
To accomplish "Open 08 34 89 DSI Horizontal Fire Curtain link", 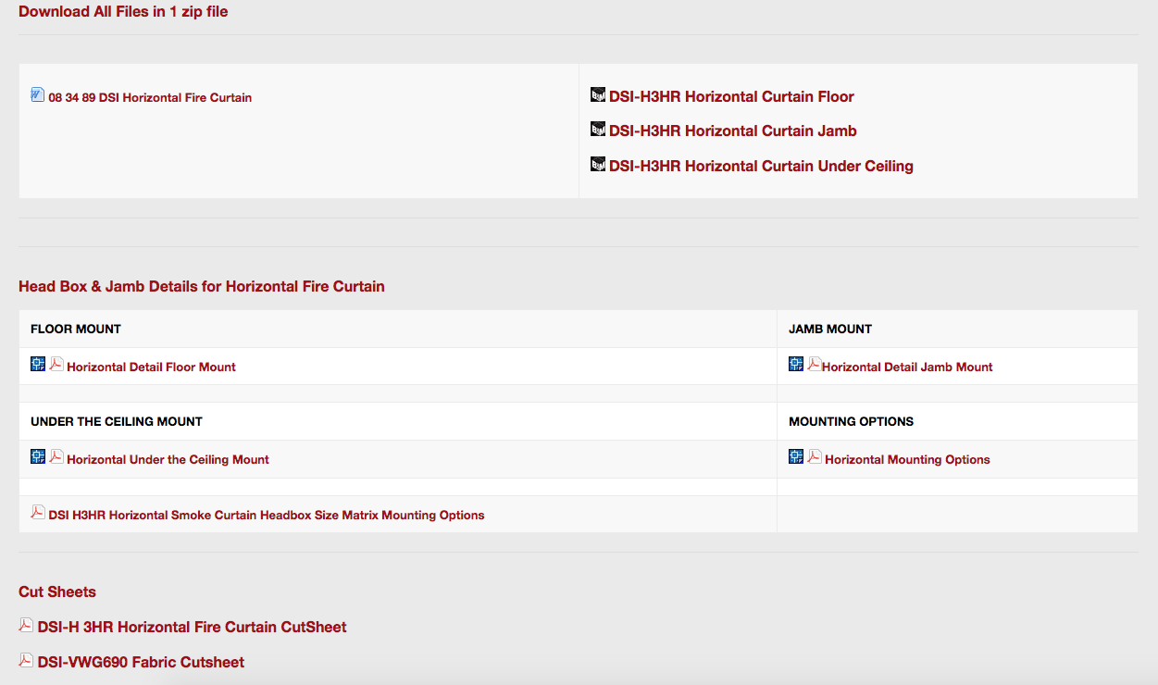I will tap(150, 97).
